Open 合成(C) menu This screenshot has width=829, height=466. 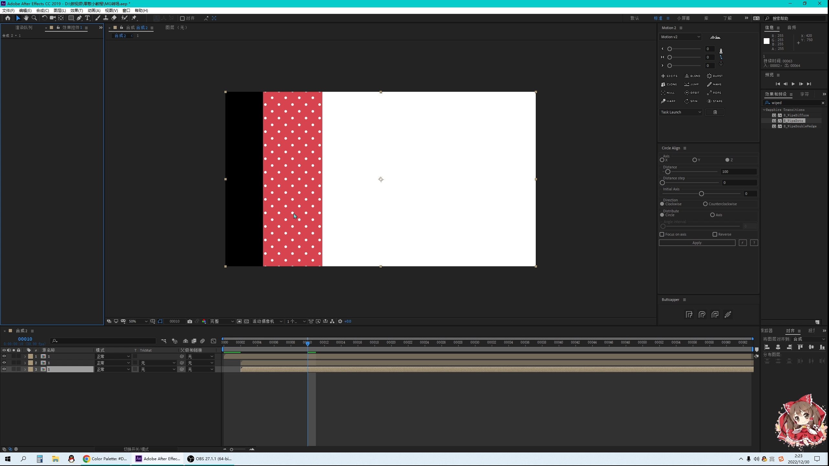point(42,10)
